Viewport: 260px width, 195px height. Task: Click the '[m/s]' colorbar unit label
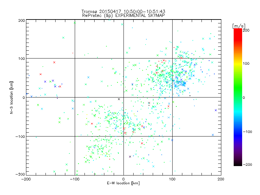[x=239, y=26]
